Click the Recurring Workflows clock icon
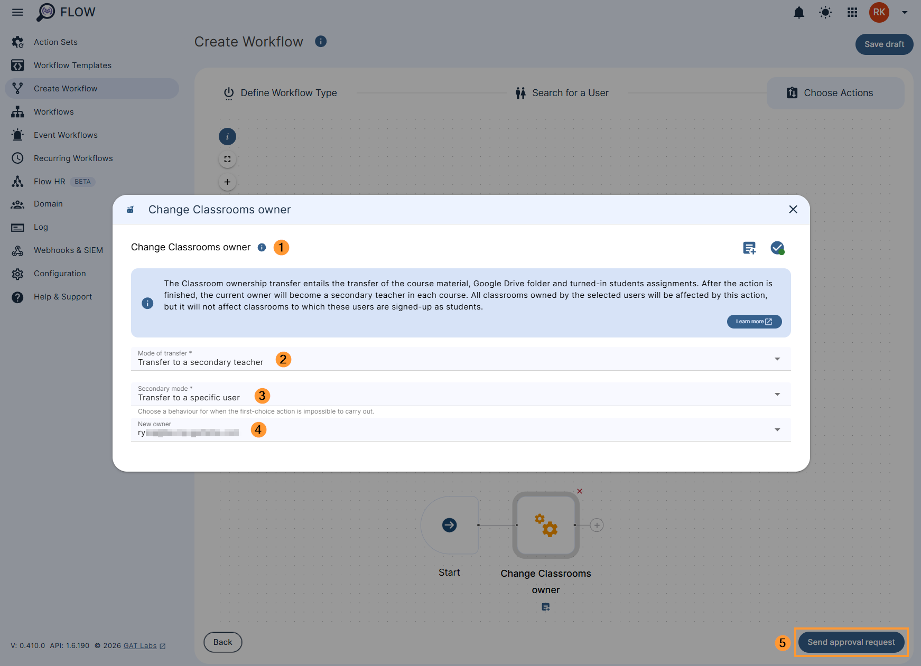 pos(17,158)
